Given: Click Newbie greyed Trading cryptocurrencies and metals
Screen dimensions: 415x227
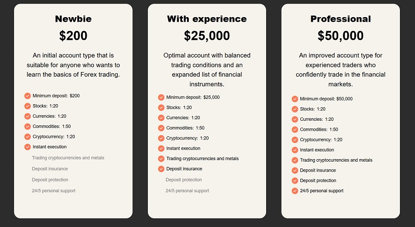Looking at the screenshot, I should pyautogui.click(x=68, y=158).
